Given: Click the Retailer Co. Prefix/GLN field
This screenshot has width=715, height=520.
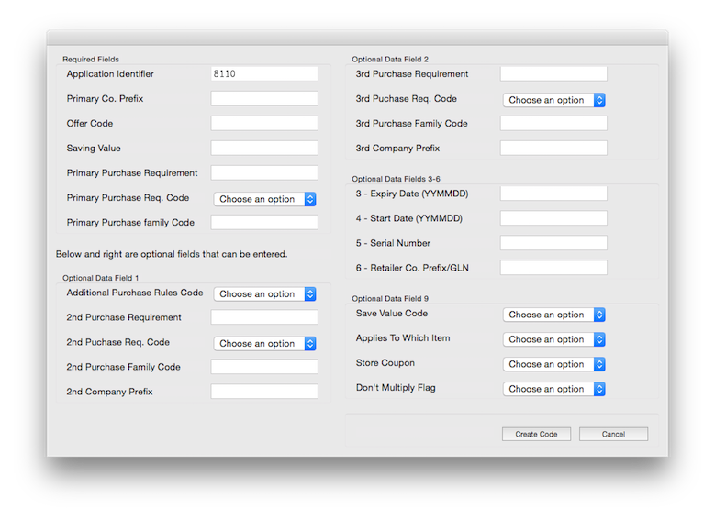Looking at the screenshot, I should (553, 268).
